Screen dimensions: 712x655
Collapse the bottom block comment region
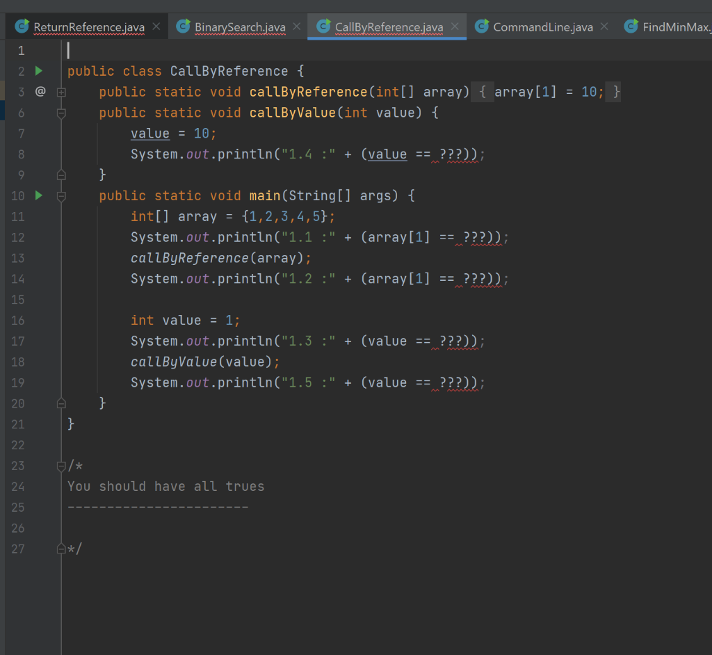[x=60, y=466]
